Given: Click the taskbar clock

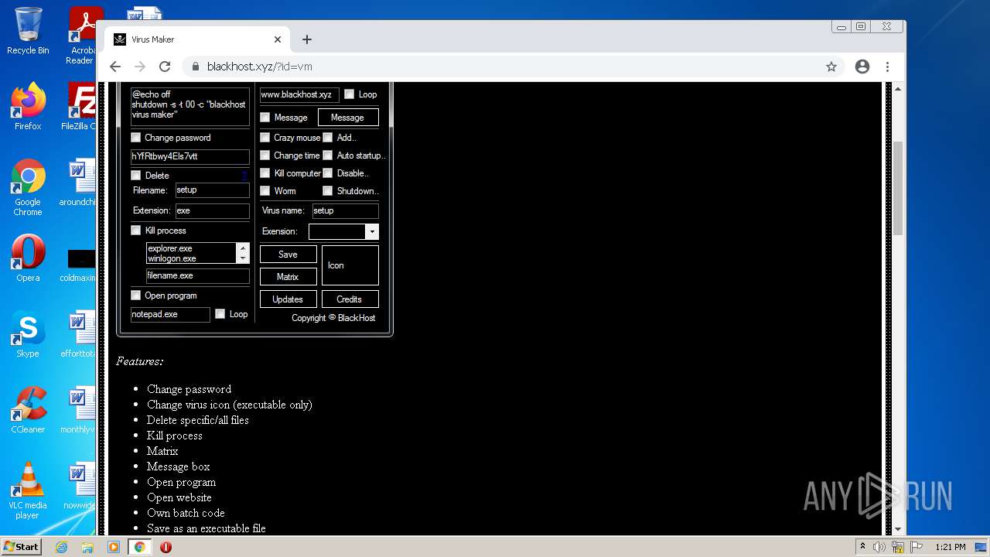Looking at the screenshot, I should (x=950, y=547).
